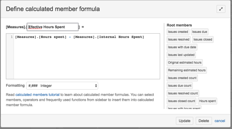
Task: Insert the Issues created member
Action: pos(178,32)
